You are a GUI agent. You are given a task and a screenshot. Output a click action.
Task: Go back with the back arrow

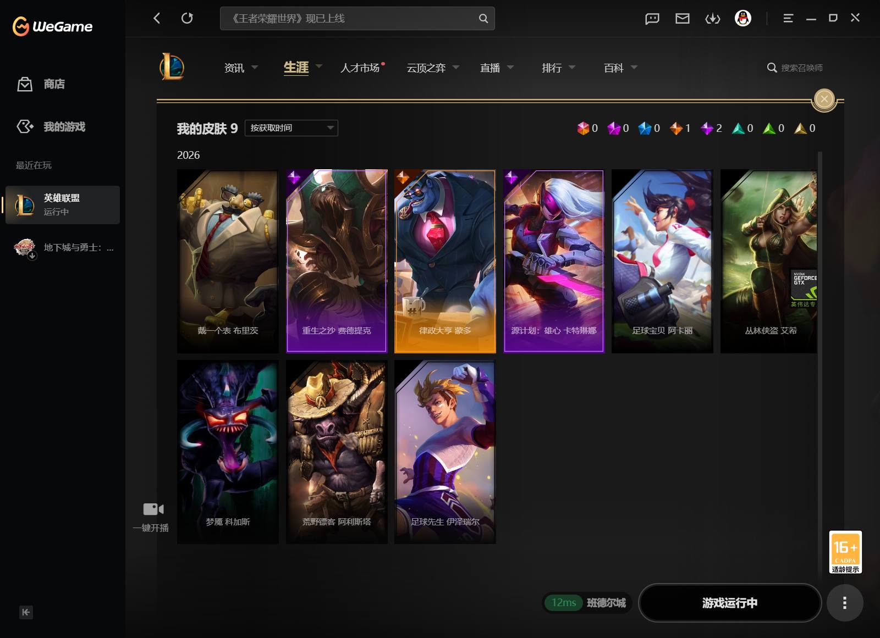pyautogui.click(x=157, y=18)
